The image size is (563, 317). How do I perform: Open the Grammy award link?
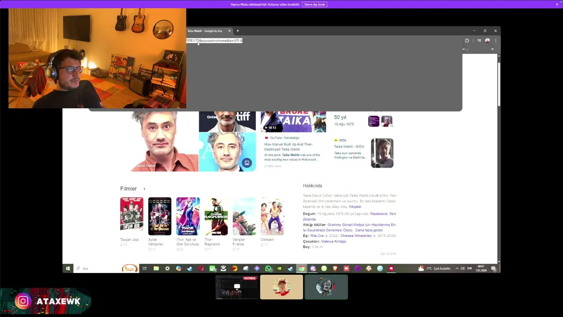coord(349,228)
